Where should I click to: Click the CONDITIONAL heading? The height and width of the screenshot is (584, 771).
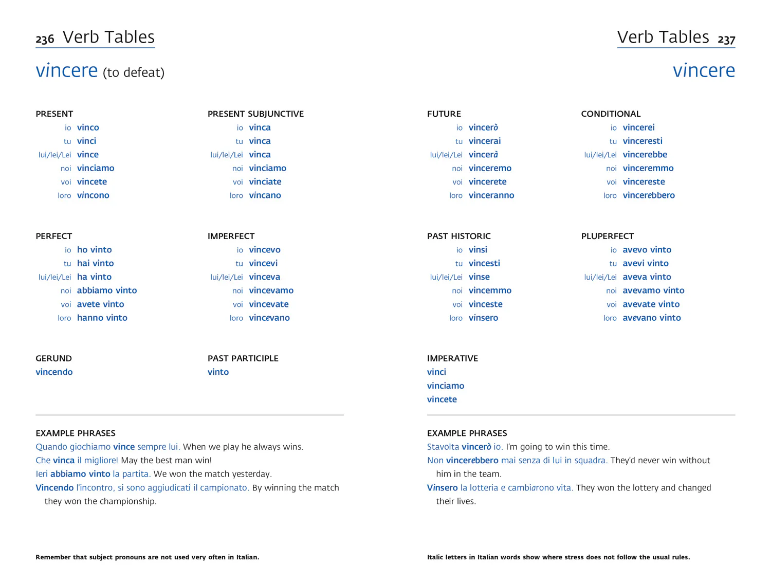coord(611,114)
